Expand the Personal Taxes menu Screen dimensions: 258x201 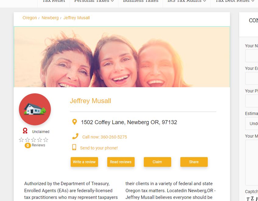(94, 1)
